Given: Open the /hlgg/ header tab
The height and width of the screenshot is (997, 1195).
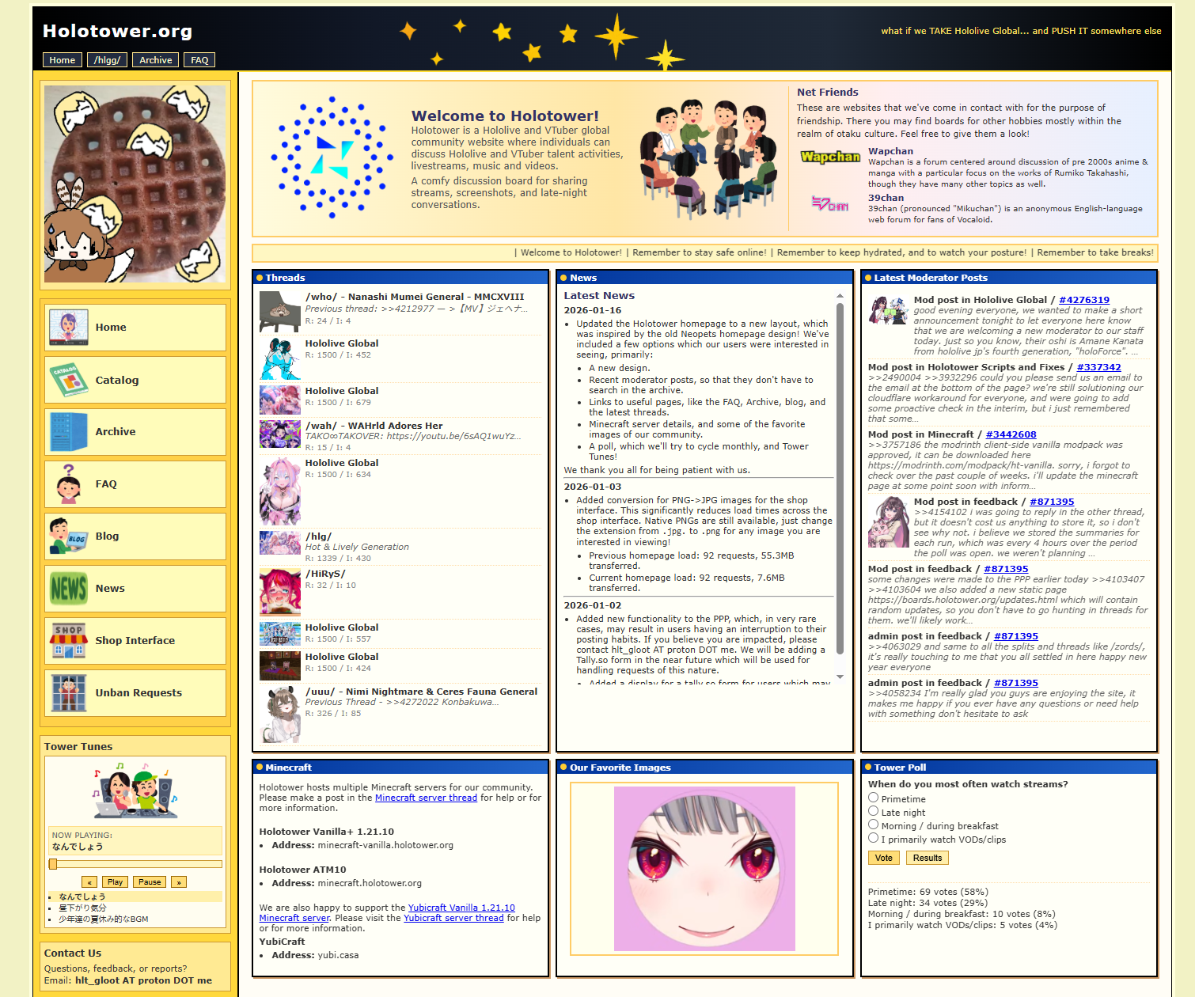Looking at the screenshot, I should [107, 60].
